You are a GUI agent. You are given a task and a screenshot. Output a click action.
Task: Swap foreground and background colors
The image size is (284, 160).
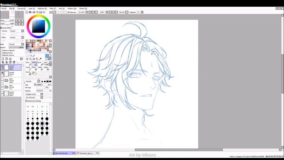click(x=51, y=55)
